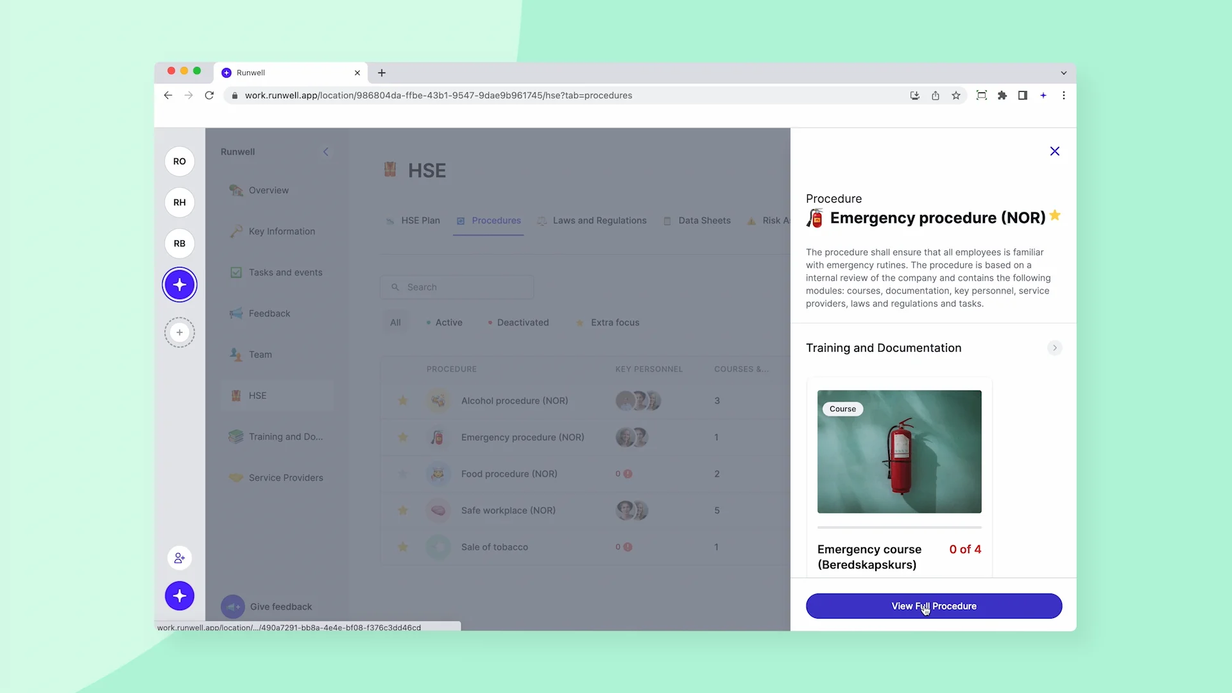
Task: Switch to the RB workspace avatar
Action: tap(180, 244)
